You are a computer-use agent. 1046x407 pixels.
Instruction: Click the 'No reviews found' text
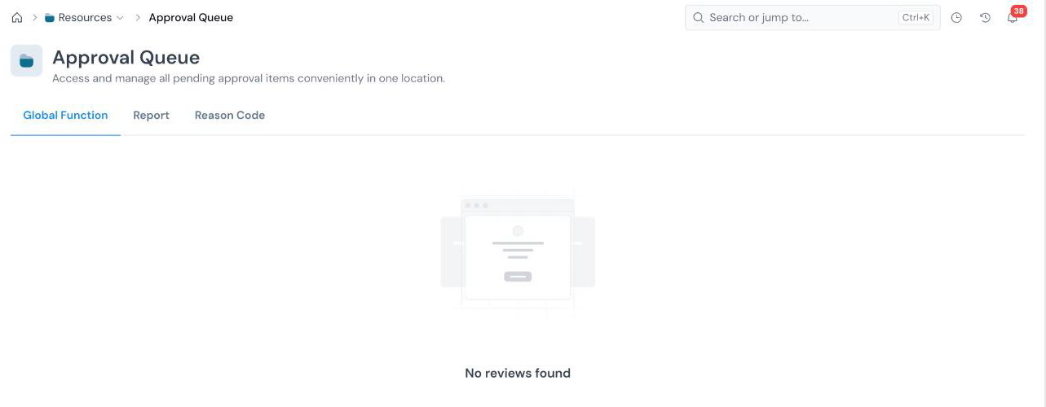518,373
